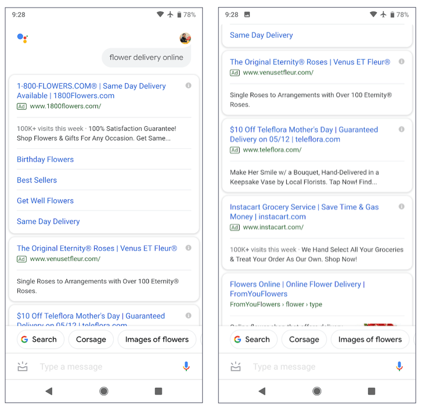The width and height of the screenshot is (421, 411).
Task: Tap the Corsage chip in left phone
Action: (91, 339)
